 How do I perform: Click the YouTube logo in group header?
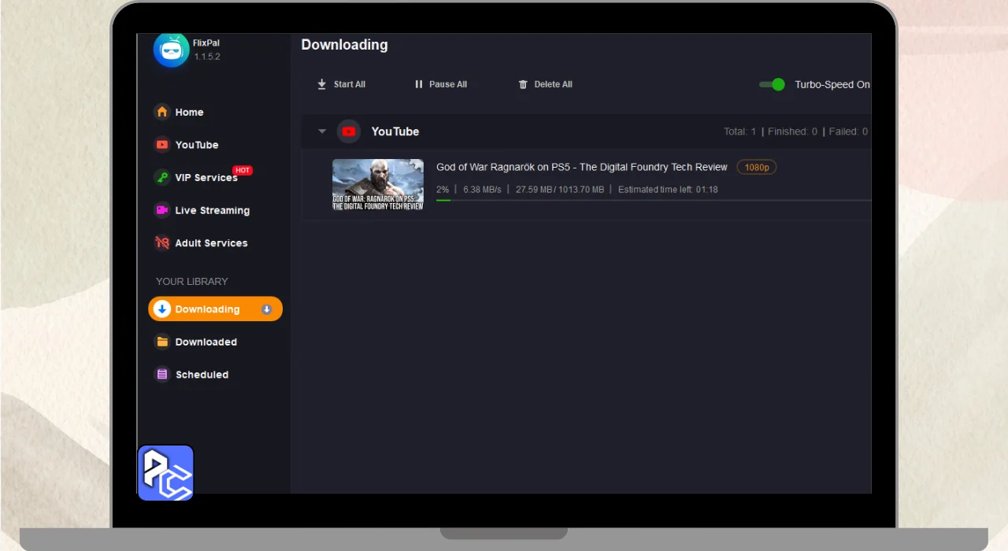pyautogui.click(x=349, y=131)
